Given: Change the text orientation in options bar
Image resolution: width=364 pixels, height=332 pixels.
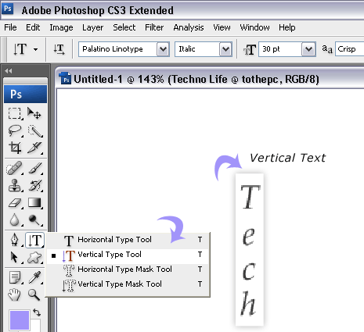Looking at the screenshot, I should pyautogui.click(x=59, y=49).
